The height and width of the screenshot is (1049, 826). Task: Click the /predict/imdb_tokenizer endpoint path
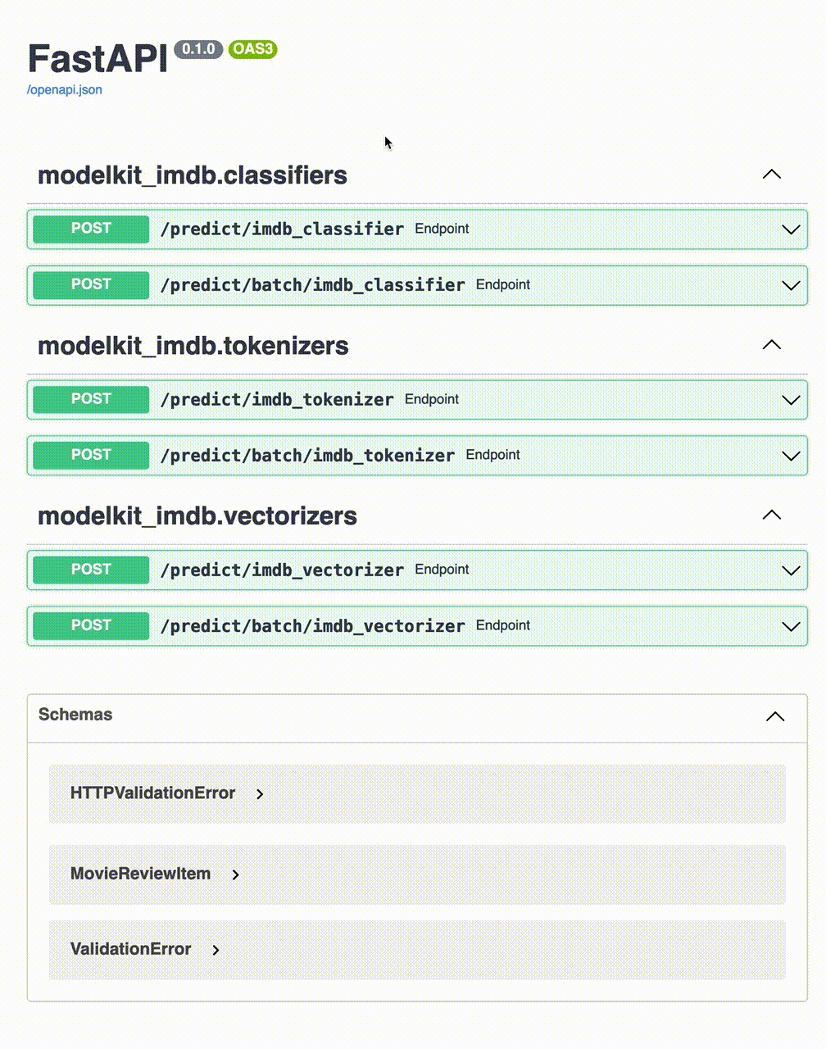(277, 400)
